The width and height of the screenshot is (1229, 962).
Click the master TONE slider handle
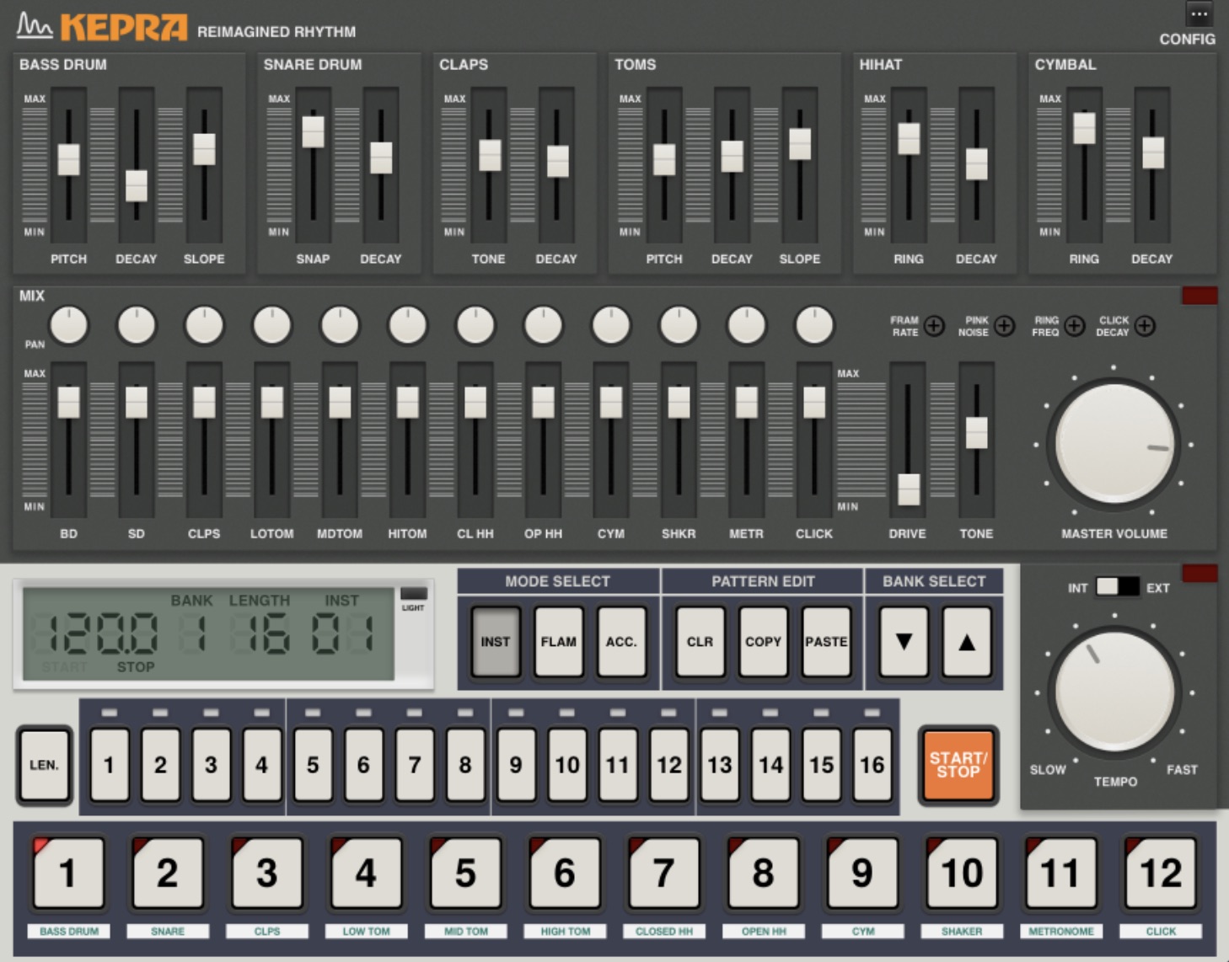coord(976,433)
